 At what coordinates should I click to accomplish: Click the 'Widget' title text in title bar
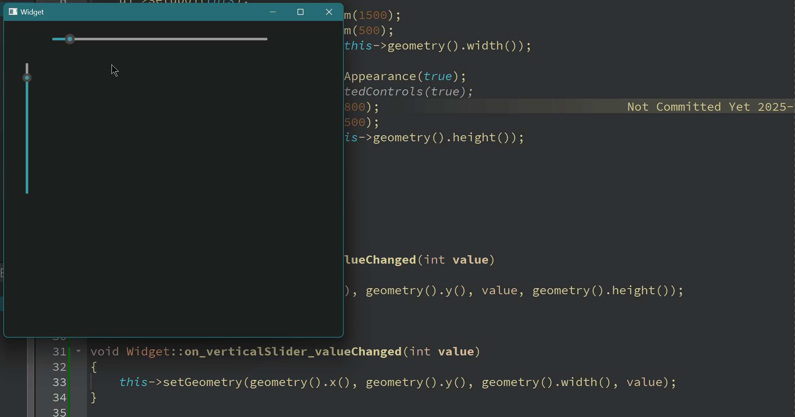click(32, 12)
